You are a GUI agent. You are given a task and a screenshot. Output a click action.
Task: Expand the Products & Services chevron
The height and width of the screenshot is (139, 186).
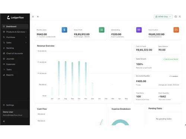click(x=26, y=32)
